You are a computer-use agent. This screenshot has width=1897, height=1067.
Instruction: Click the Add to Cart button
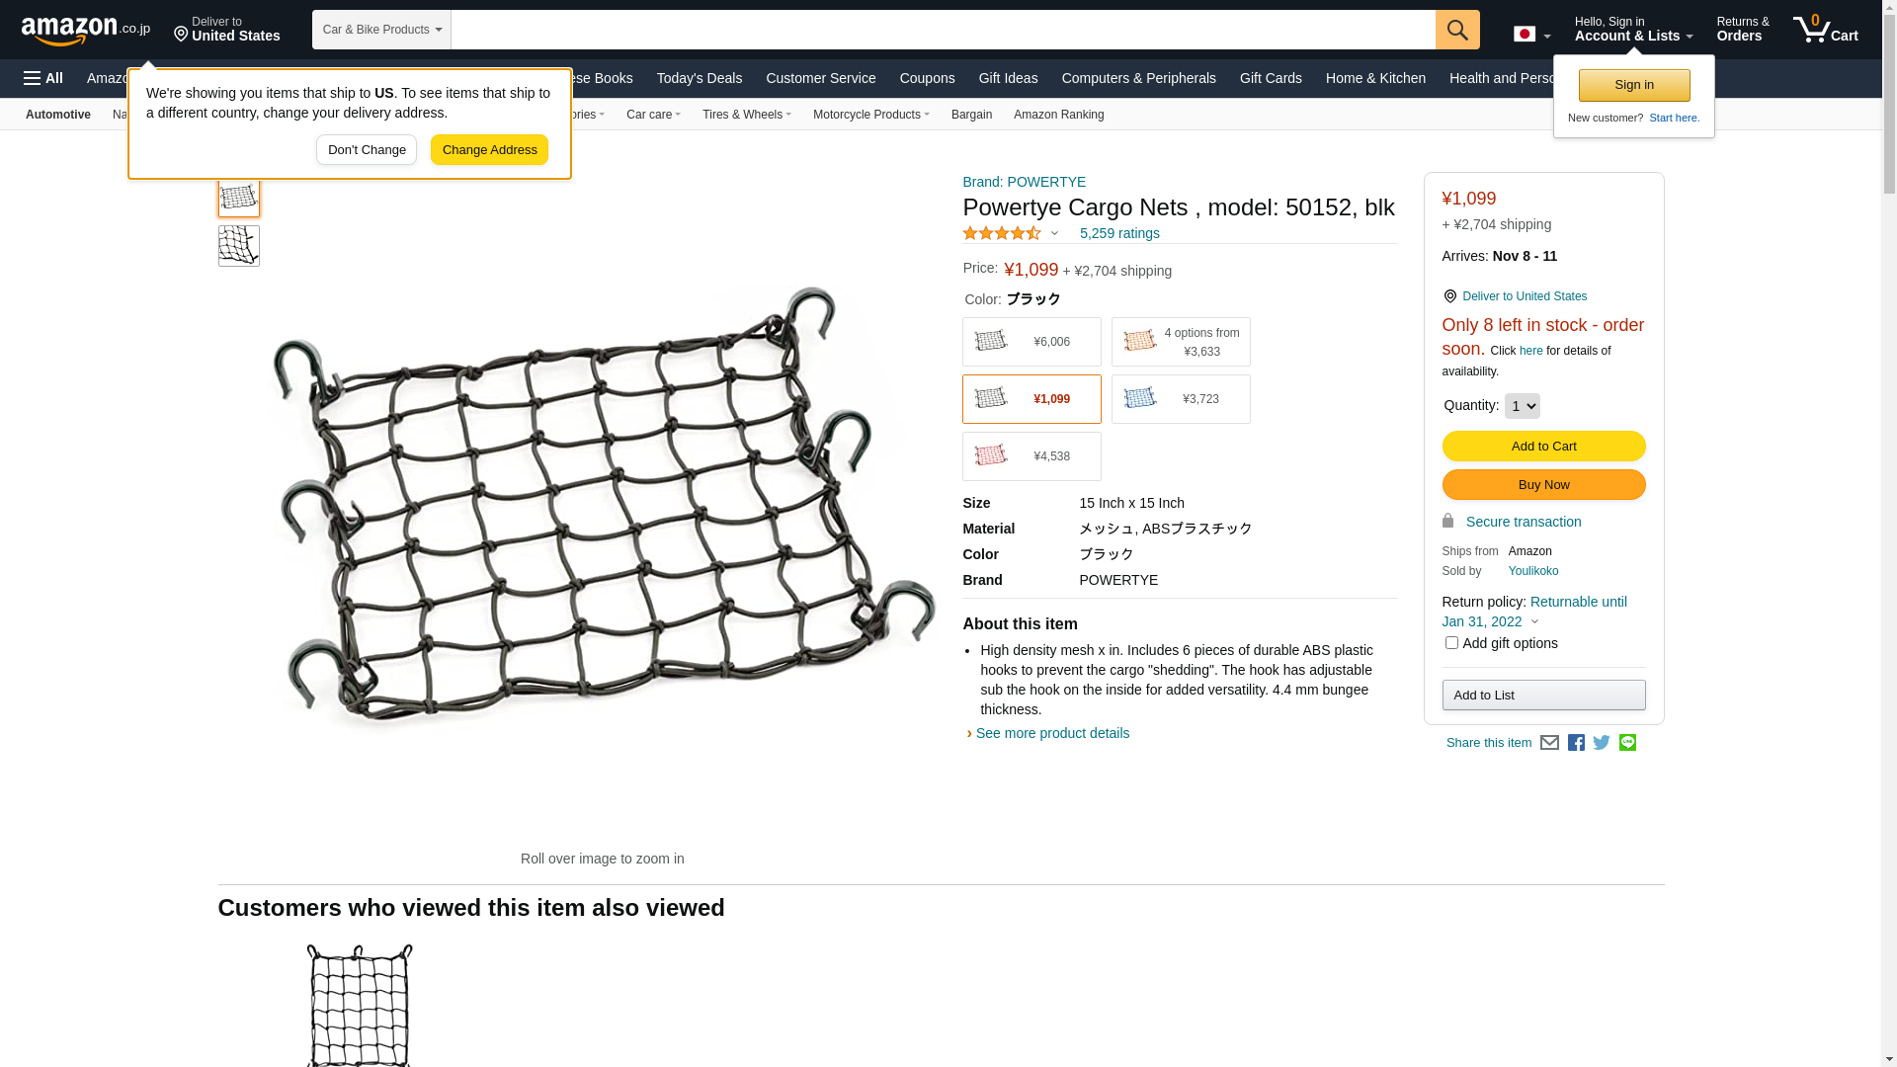[1543, 447]
